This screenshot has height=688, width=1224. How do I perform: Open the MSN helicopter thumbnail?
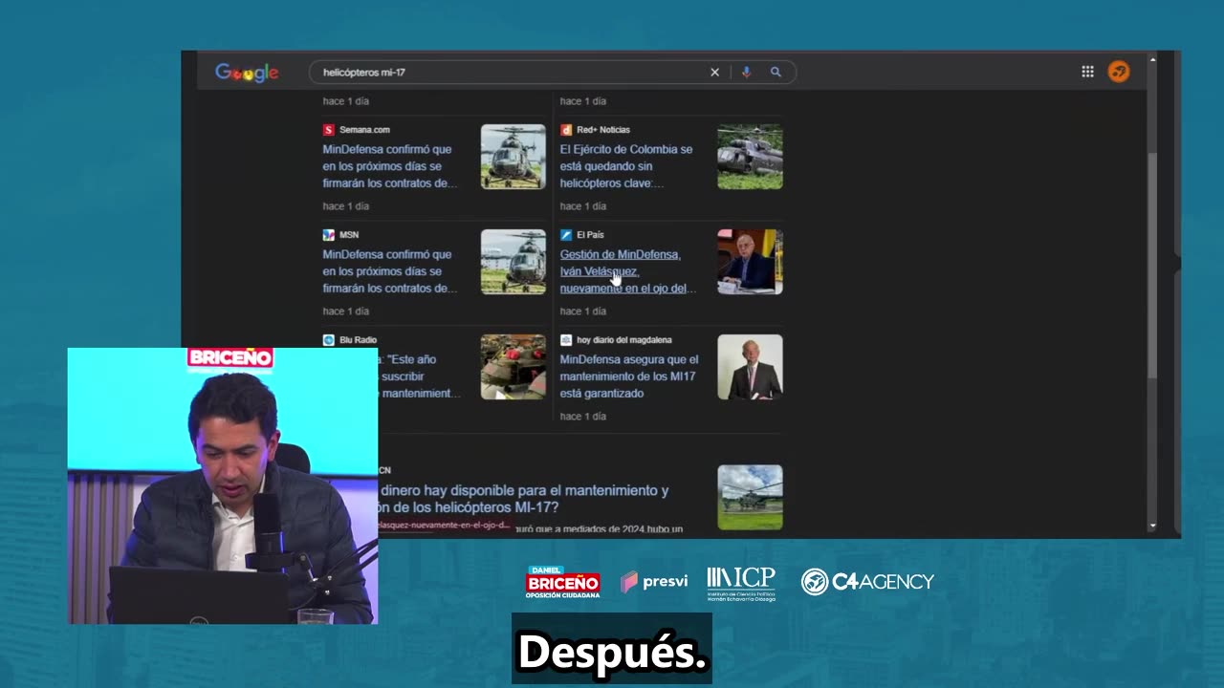514,262
